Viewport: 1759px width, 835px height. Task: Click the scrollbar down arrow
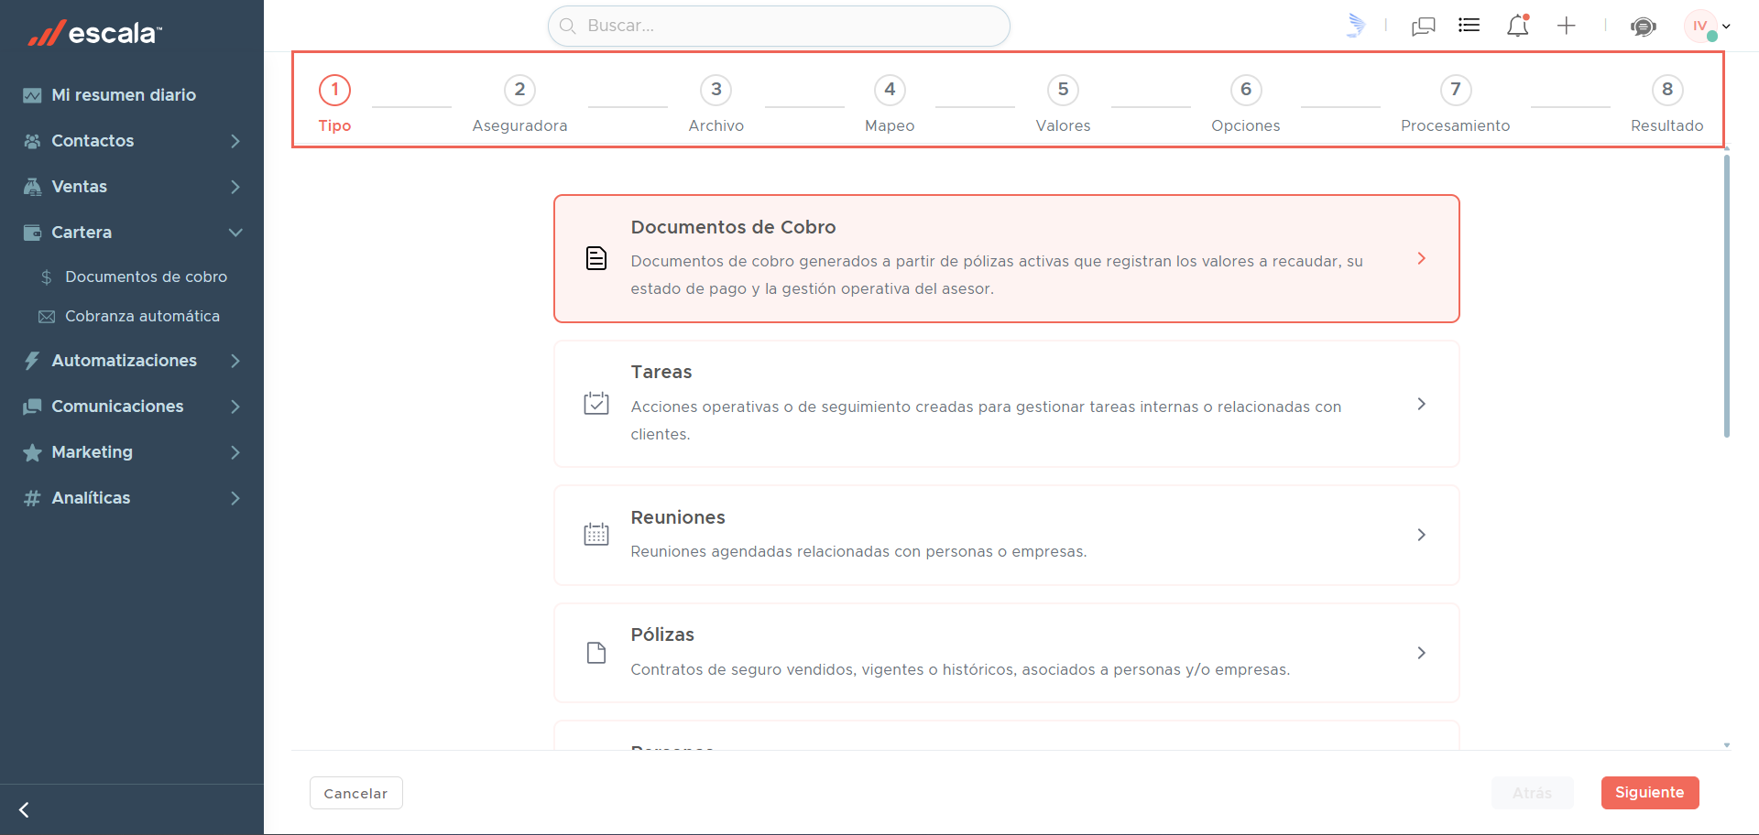[1726, 745]
